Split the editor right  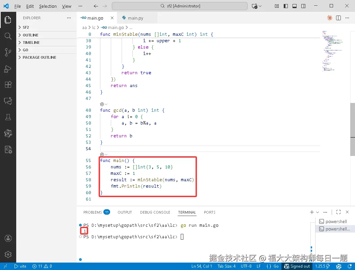pos(338,18)
